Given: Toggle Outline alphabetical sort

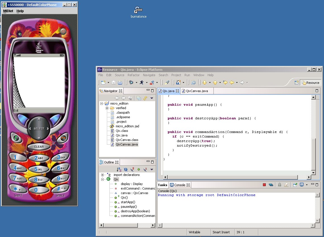Looking at the screenshot, I should tap(119, 169).
